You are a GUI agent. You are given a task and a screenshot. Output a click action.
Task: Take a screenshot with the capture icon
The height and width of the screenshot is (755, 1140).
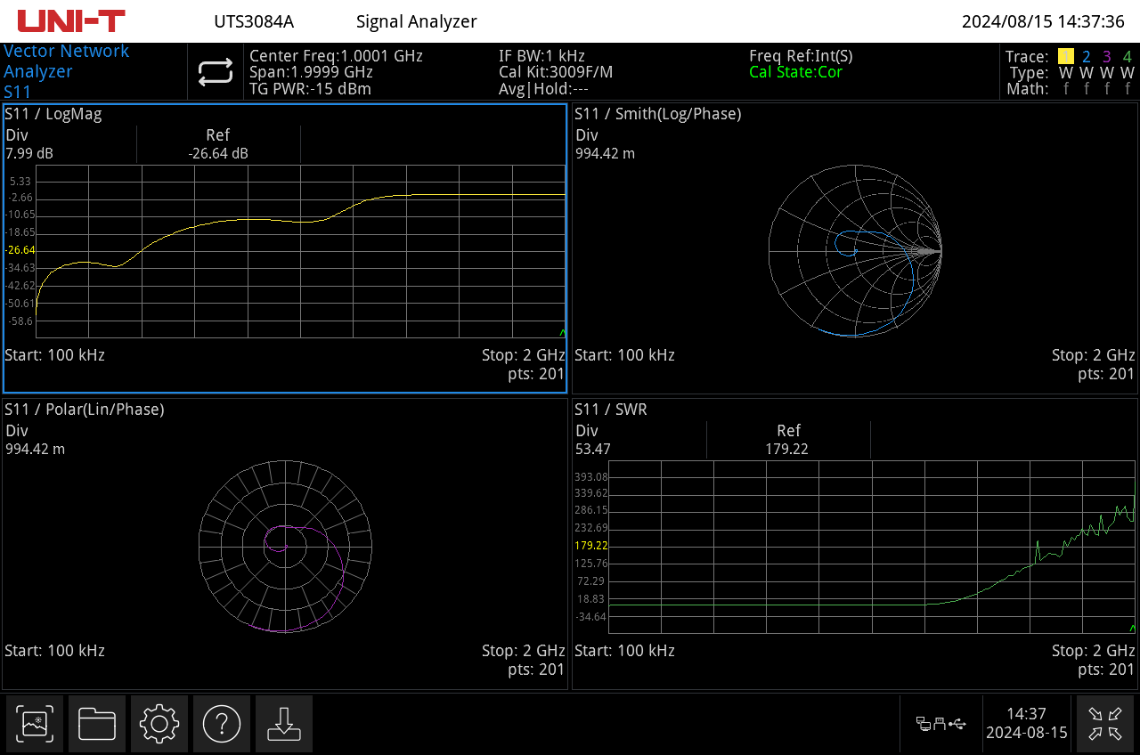click(35, 724)
